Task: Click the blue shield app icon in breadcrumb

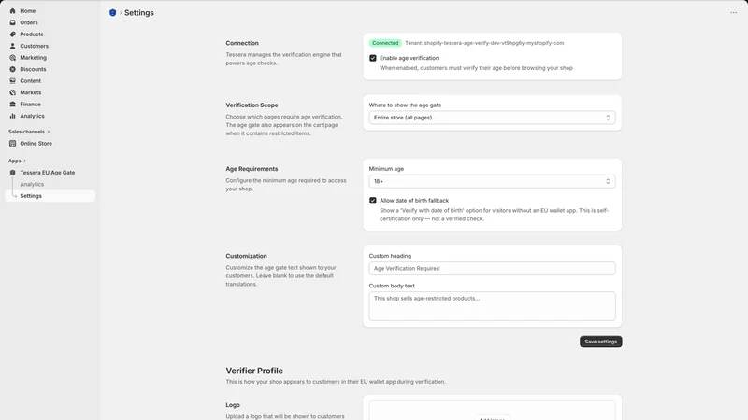Action: [112, 13]
